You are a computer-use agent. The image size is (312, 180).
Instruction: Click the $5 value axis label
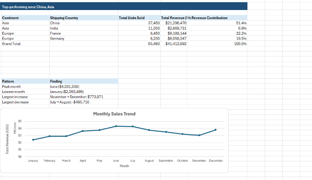[x=20, y=121]
